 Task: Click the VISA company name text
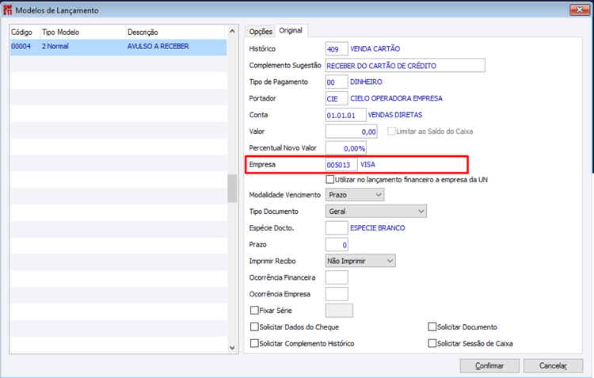pos(367,165)
